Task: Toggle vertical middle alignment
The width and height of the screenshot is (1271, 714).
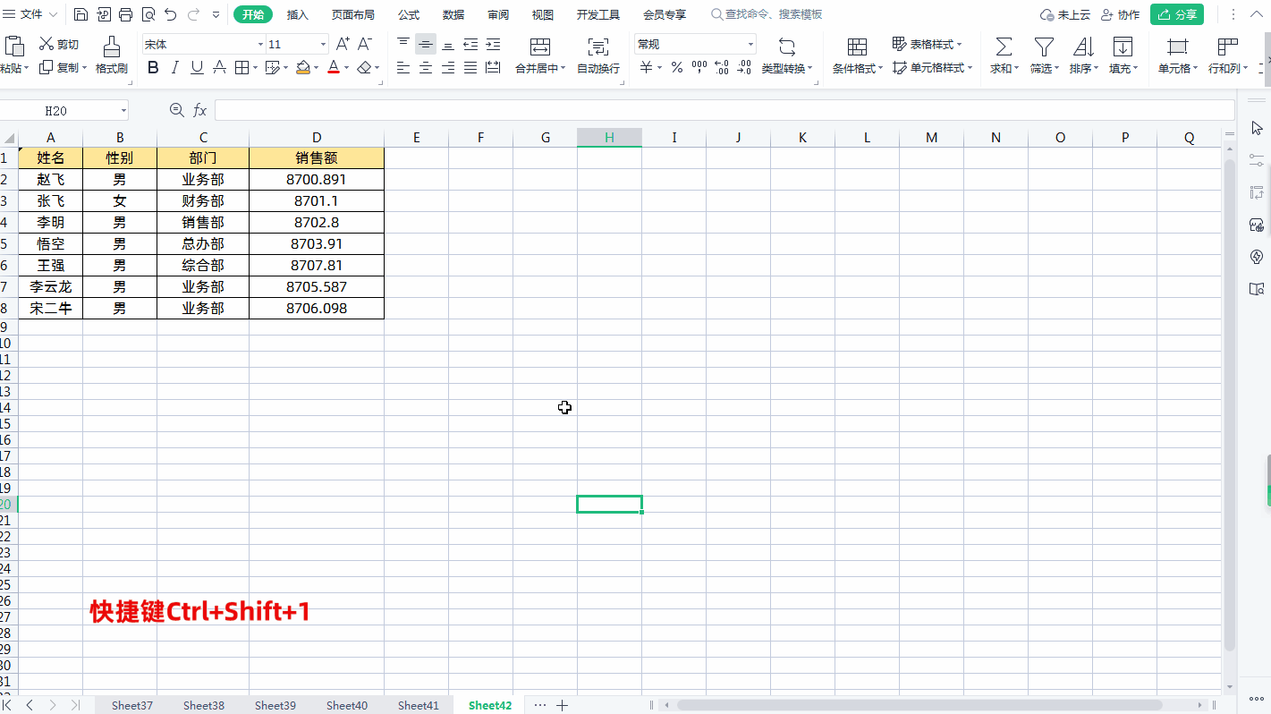Action: point(426,44)
